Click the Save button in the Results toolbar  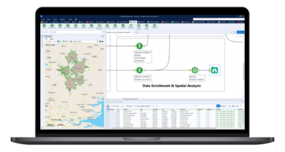pyautogui.click(x=218, y=106)
